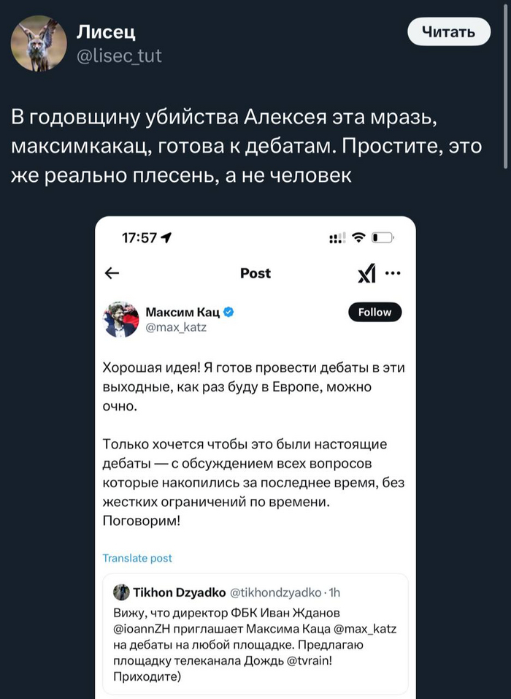Image resolution: width=511 pixels, height=699 pixels.
Task: Open the Translate post link
Action: click(x=137, y=557)
